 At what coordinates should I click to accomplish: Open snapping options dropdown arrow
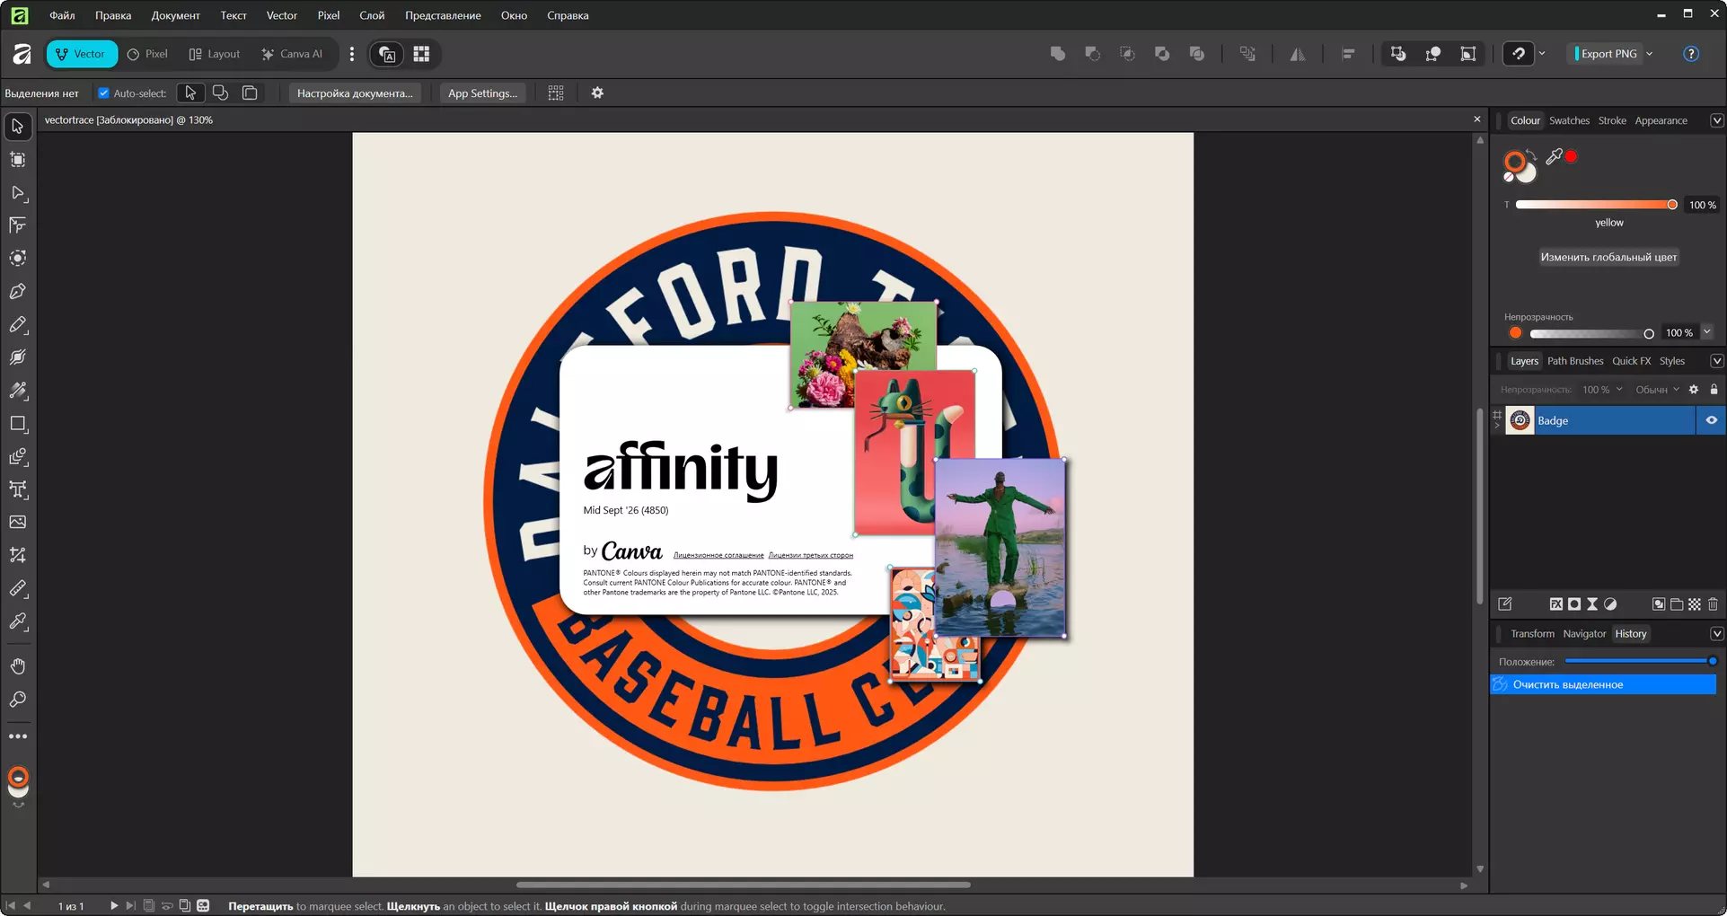[1542, 54]
